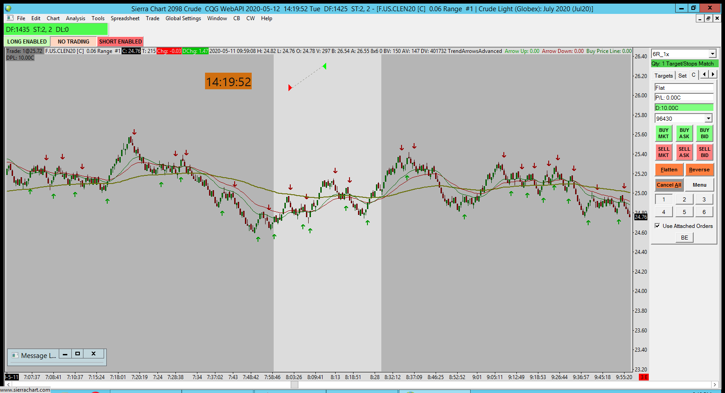Viewport: 725px width, 393px height.
Task: Click the red triangle drawing marker on chart
Action: click(x=290, y=87)
